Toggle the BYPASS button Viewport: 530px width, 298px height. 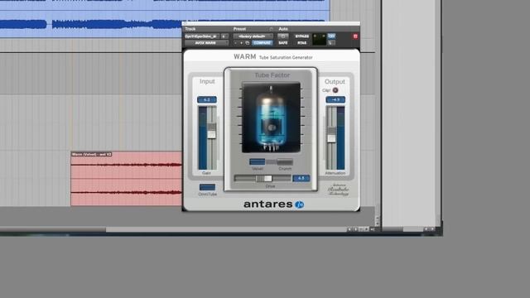(x=301, y=36)
